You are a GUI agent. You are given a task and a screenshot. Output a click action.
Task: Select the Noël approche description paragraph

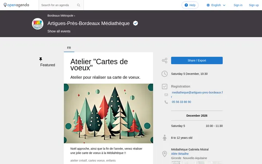click(x=106, y=151)
